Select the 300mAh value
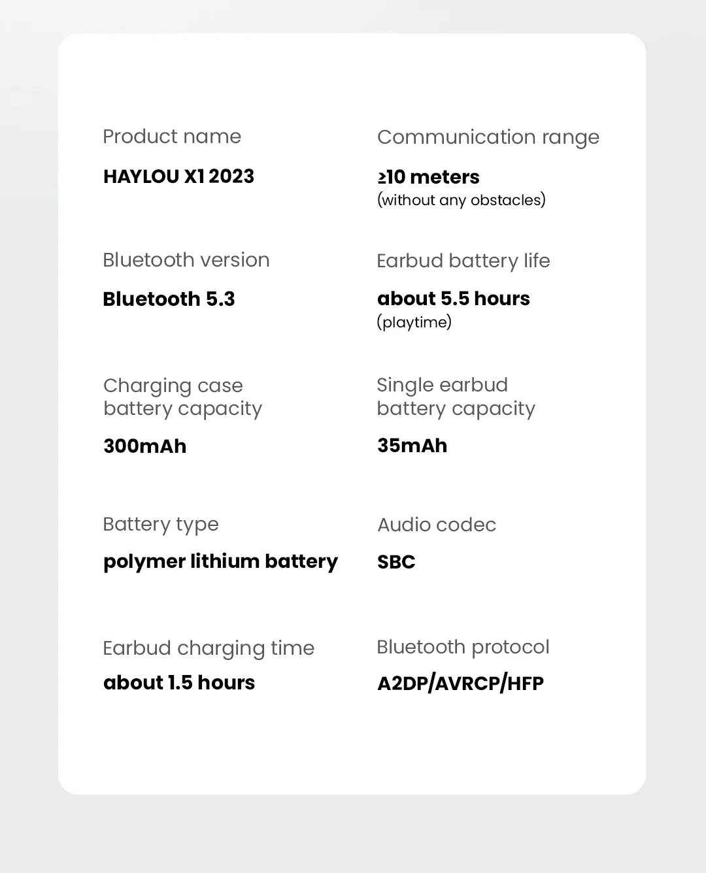The width and height of the screenshot is (706, 873). pyautogui.click(x=144, y=446)
